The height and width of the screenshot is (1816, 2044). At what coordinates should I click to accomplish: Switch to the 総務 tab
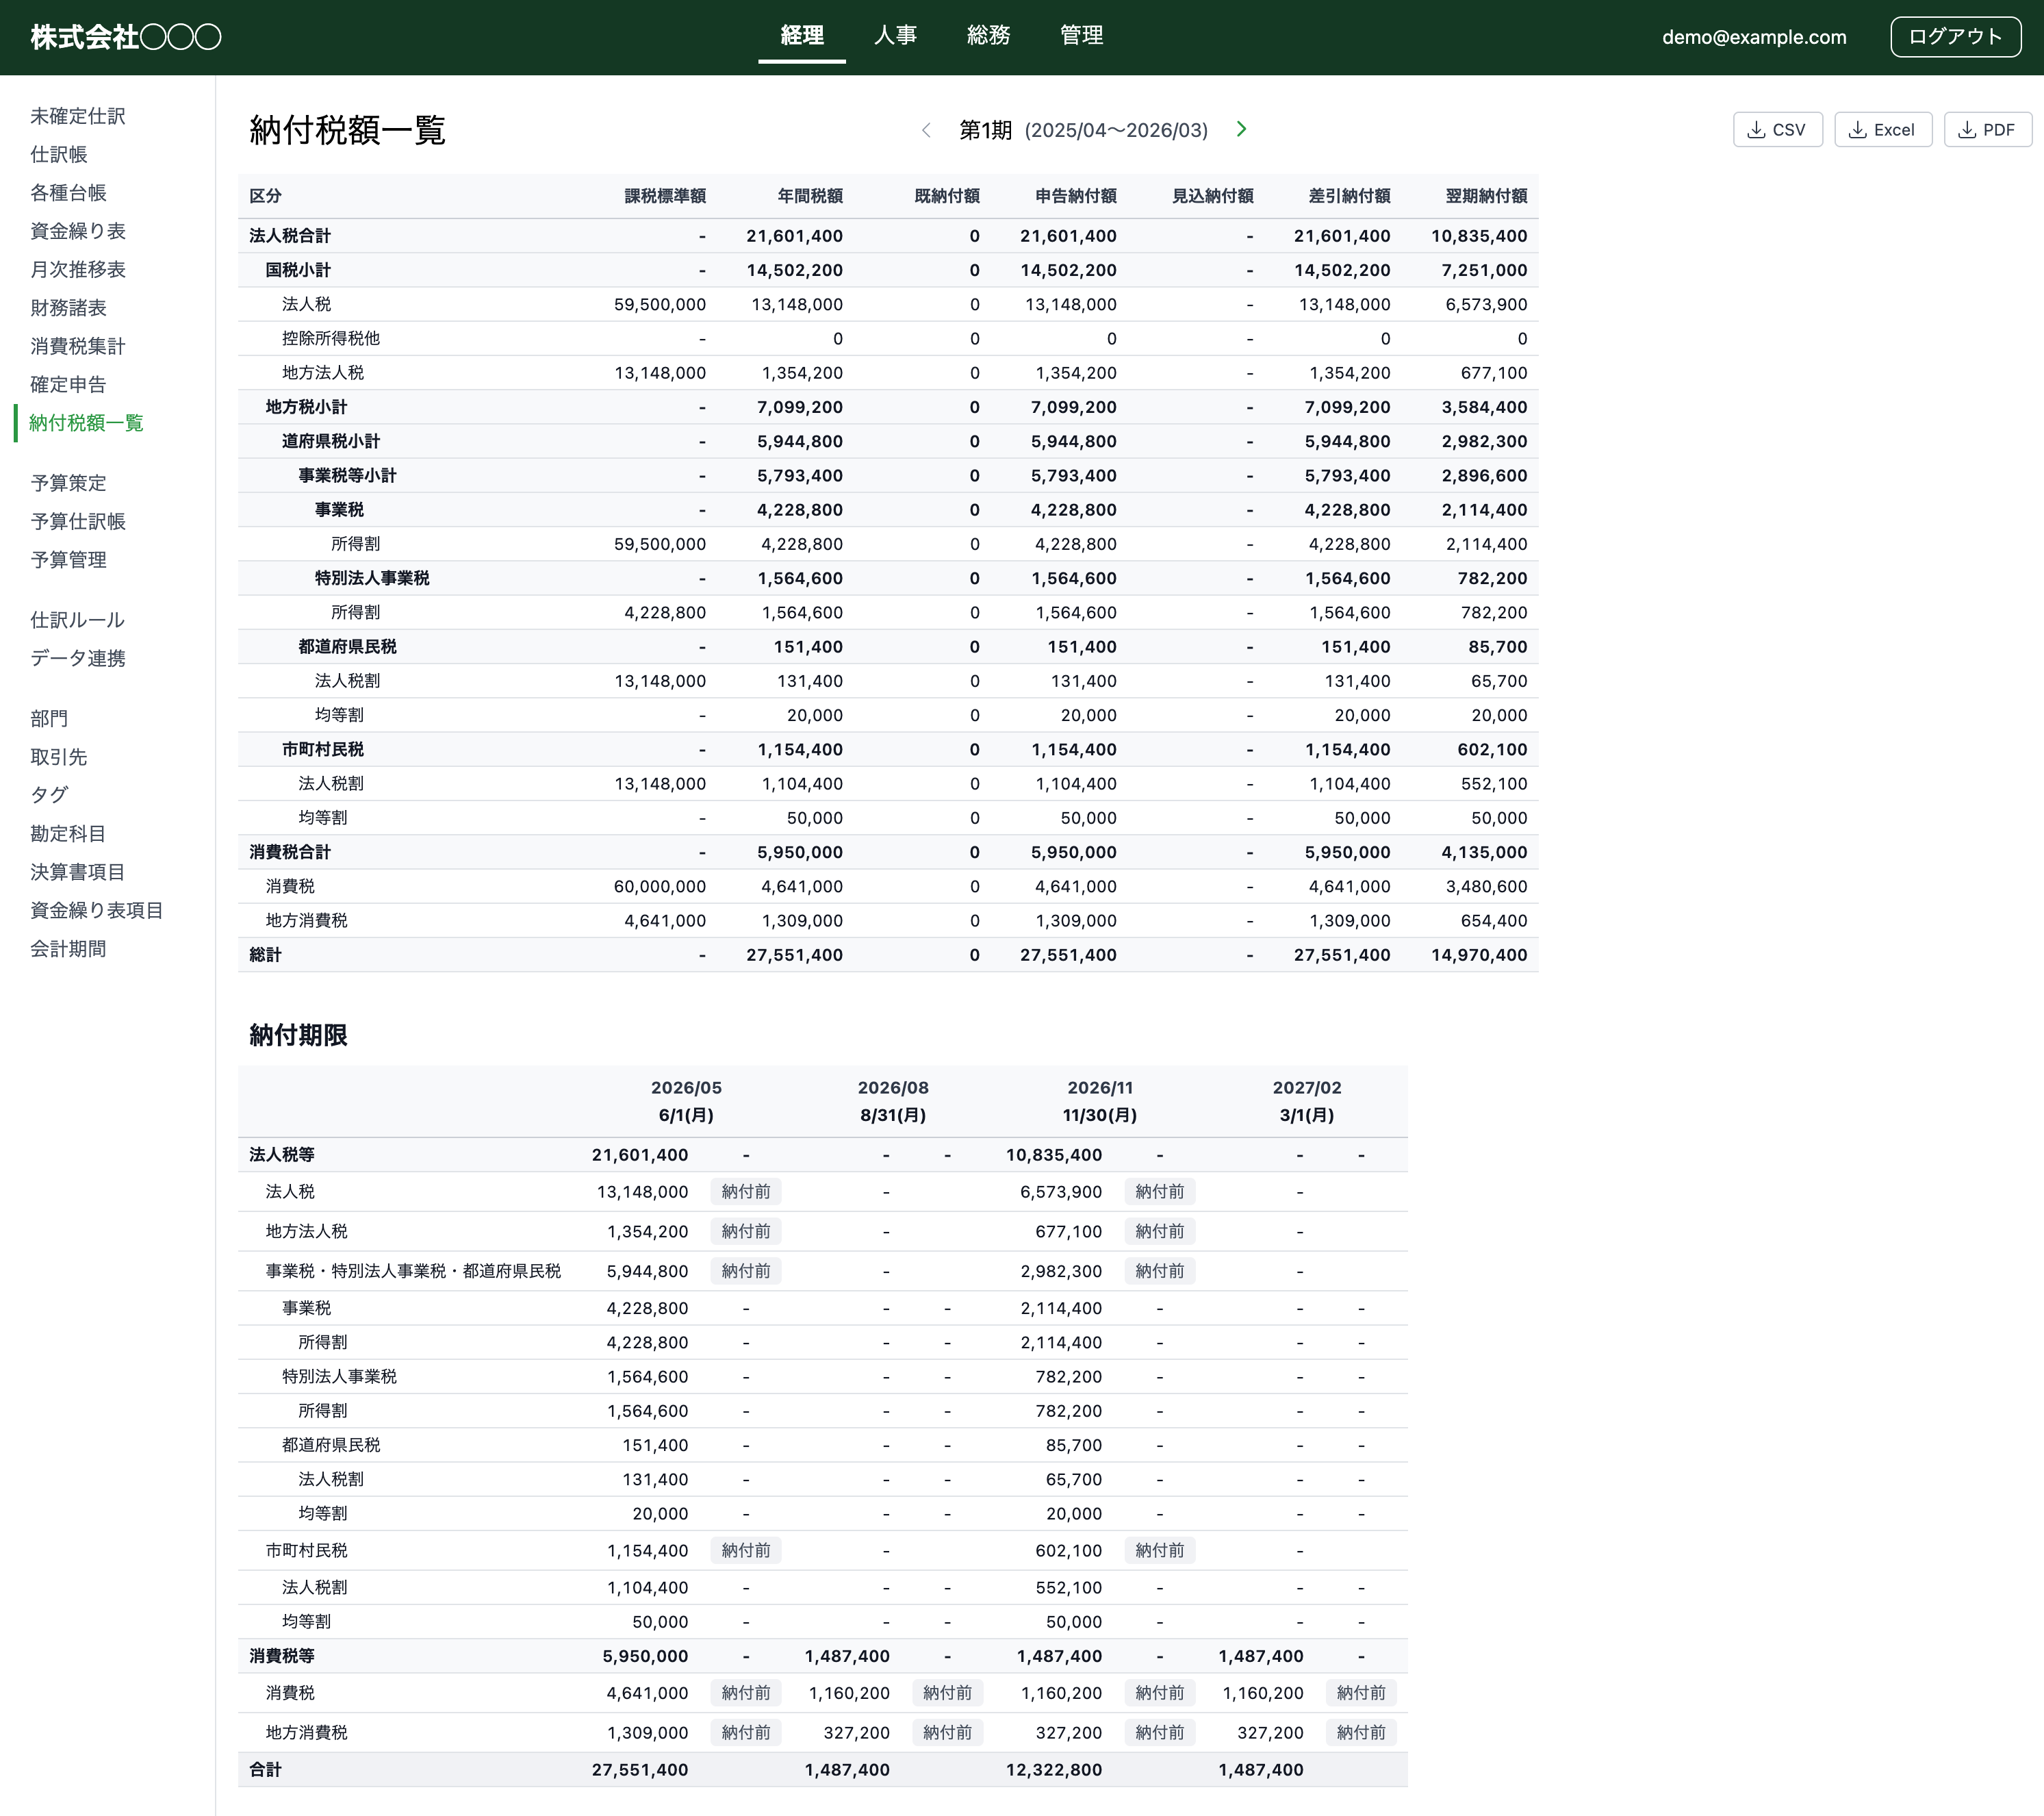pos(989,36)
